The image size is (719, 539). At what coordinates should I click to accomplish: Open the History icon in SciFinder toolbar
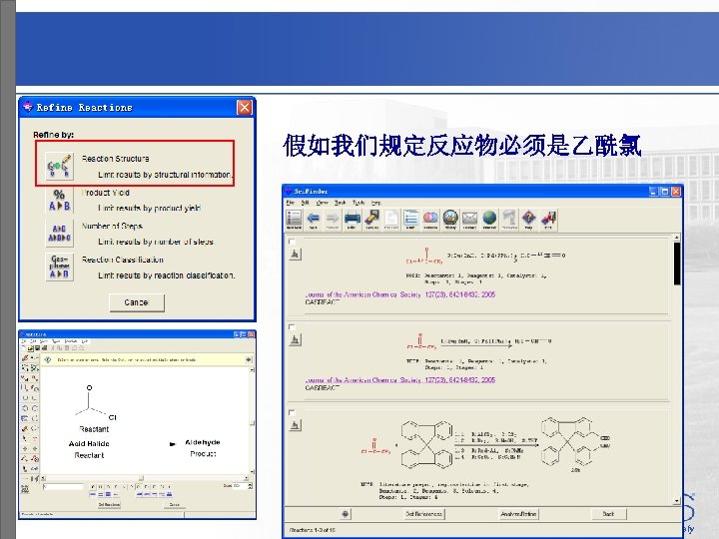pyautogui.click(x=450, y=219)
